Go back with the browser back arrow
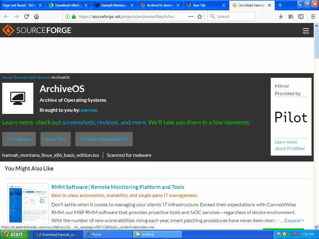The image size is (319, 239). [x=6, y=16]
